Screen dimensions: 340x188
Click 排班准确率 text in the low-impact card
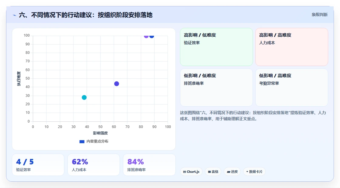coord(194,83)
